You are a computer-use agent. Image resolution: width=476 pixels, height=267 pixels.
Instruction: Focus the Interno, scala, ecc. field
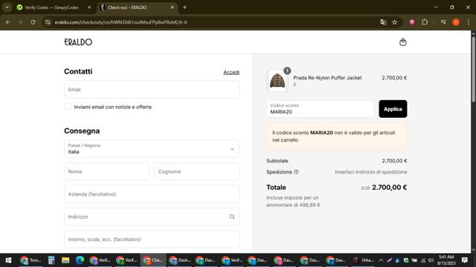[152, 240]
